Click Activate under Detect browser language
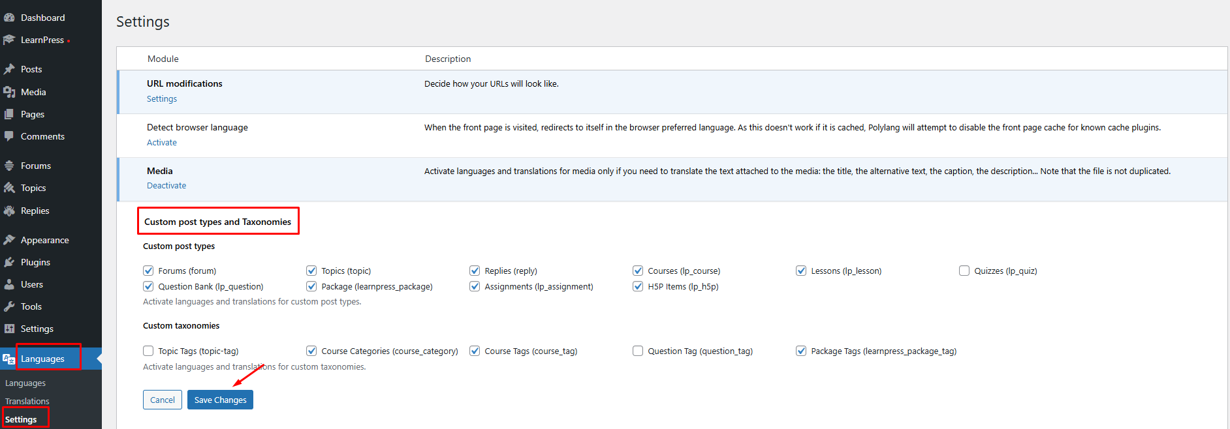The width and height of the screenshot is (1230, 429). 162,143
